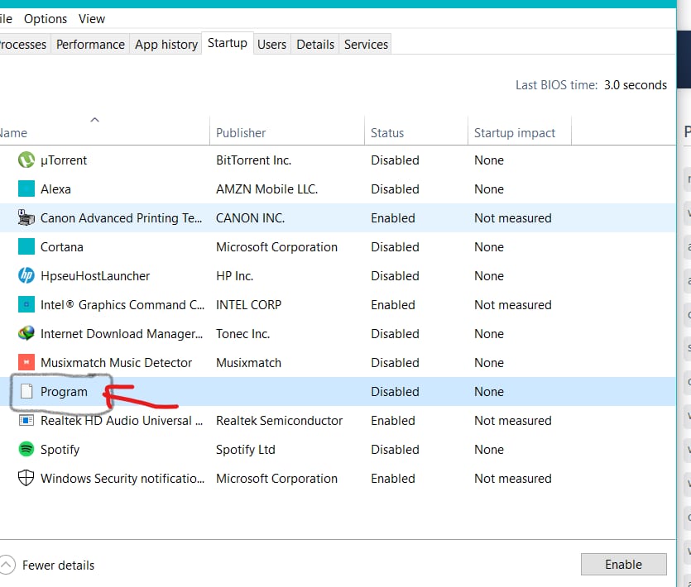Click Disabled status in Program row

(x=395, y=392)
